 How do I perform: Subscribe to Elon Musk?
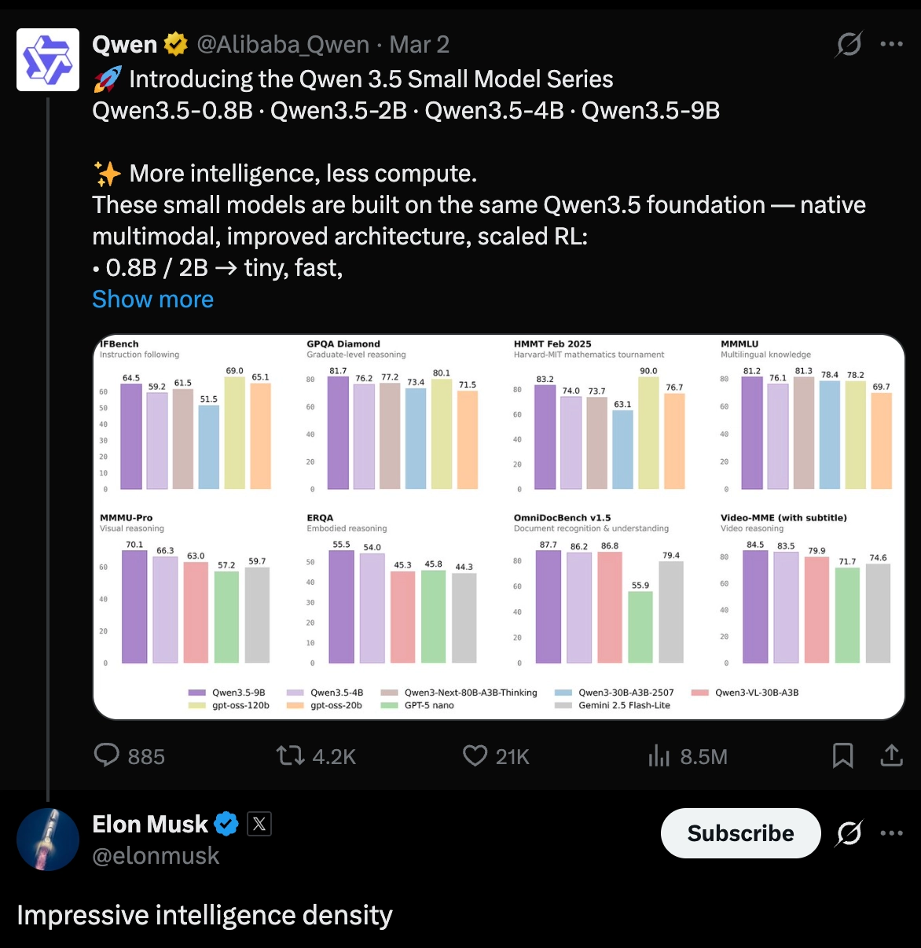739,833
